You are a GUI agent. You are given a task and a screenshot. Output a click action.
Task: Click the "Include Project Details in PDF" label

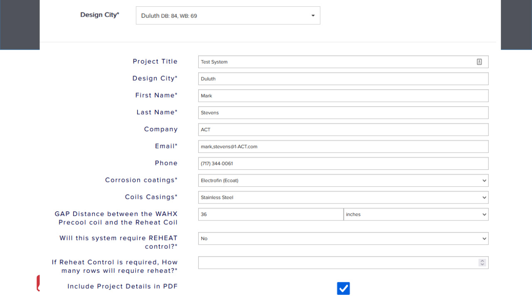(123, 286)
